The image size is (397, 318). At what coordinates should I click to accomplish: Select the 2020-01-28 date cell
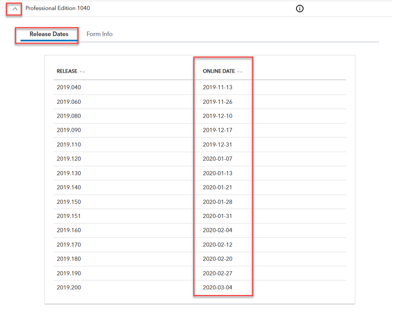[217, 202]
